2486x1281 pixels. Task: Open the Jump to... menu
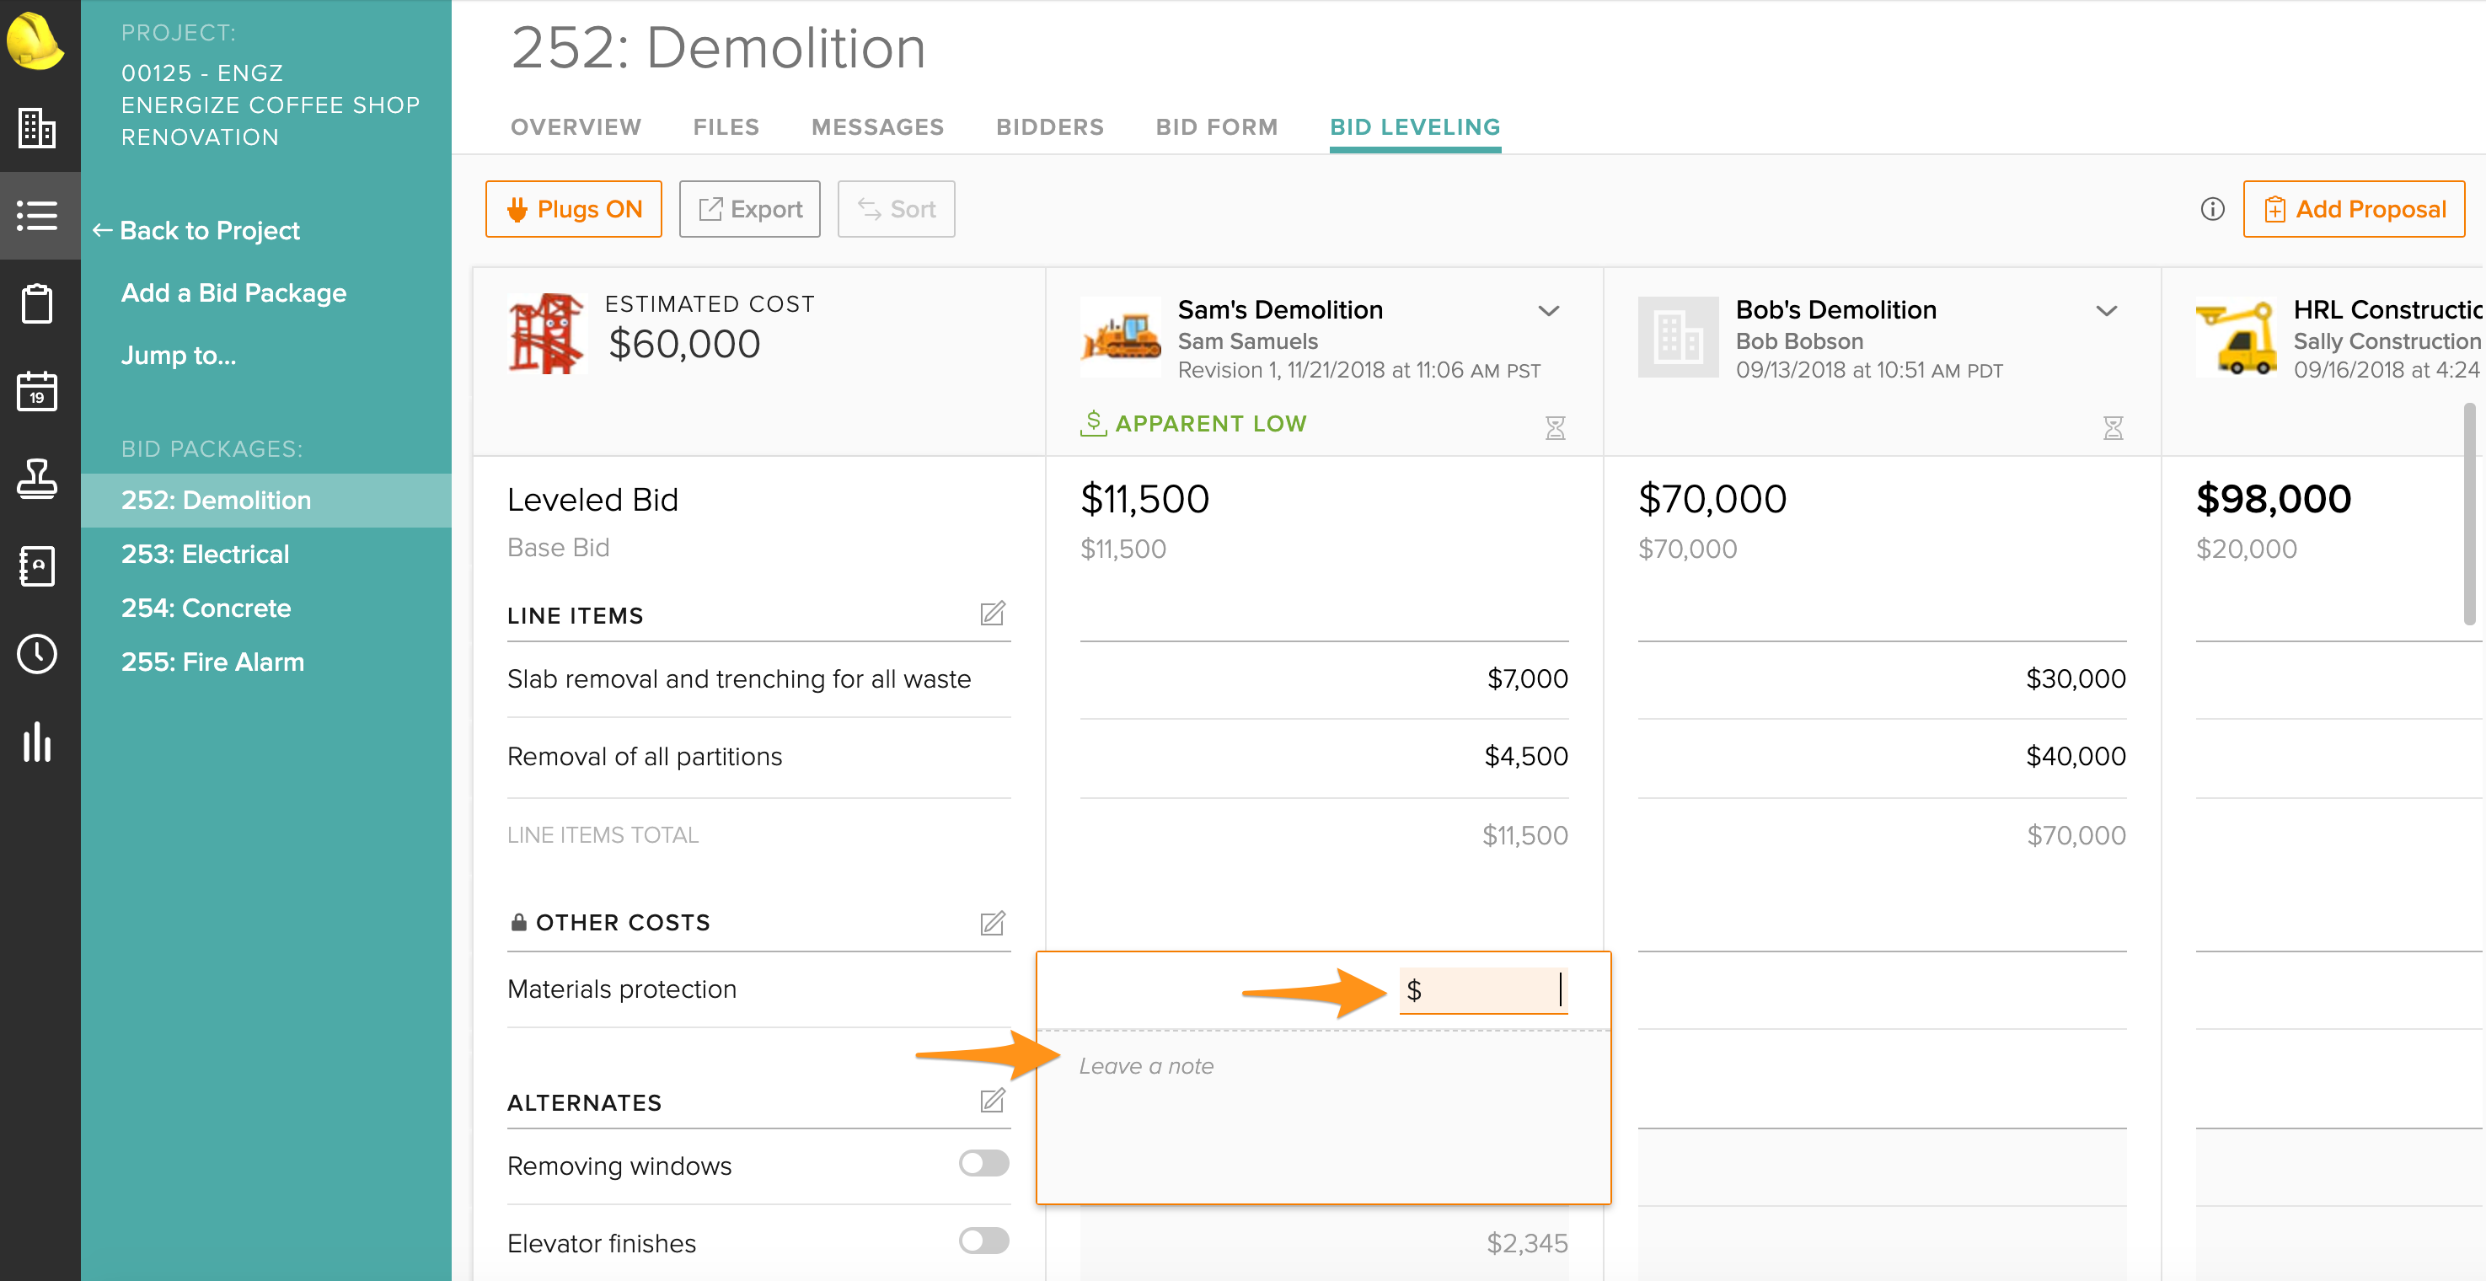pos(179,356)
